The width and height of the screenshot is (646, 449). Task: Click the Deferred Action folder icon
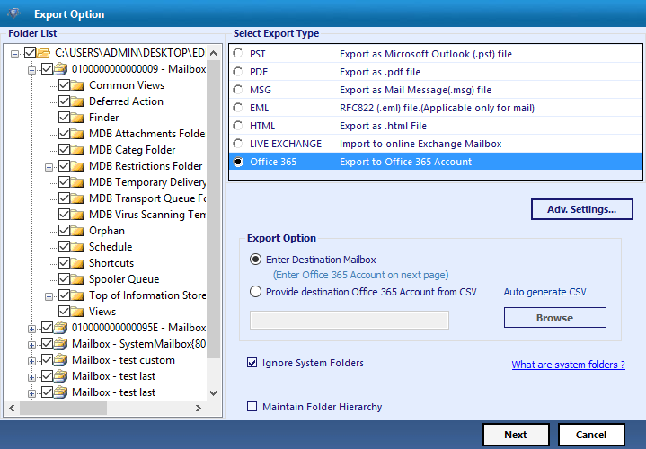coord(77,101)
